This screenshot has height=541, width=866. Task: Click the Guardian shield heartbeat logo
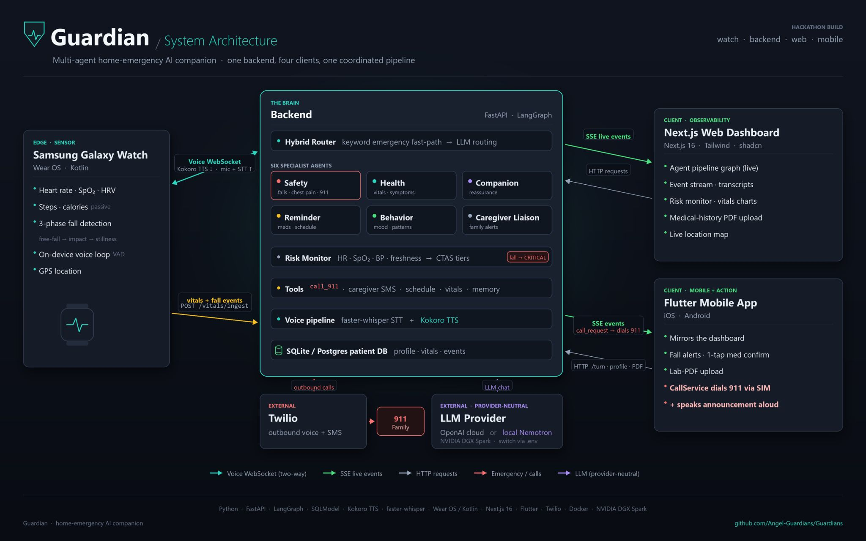coord(34,34)
